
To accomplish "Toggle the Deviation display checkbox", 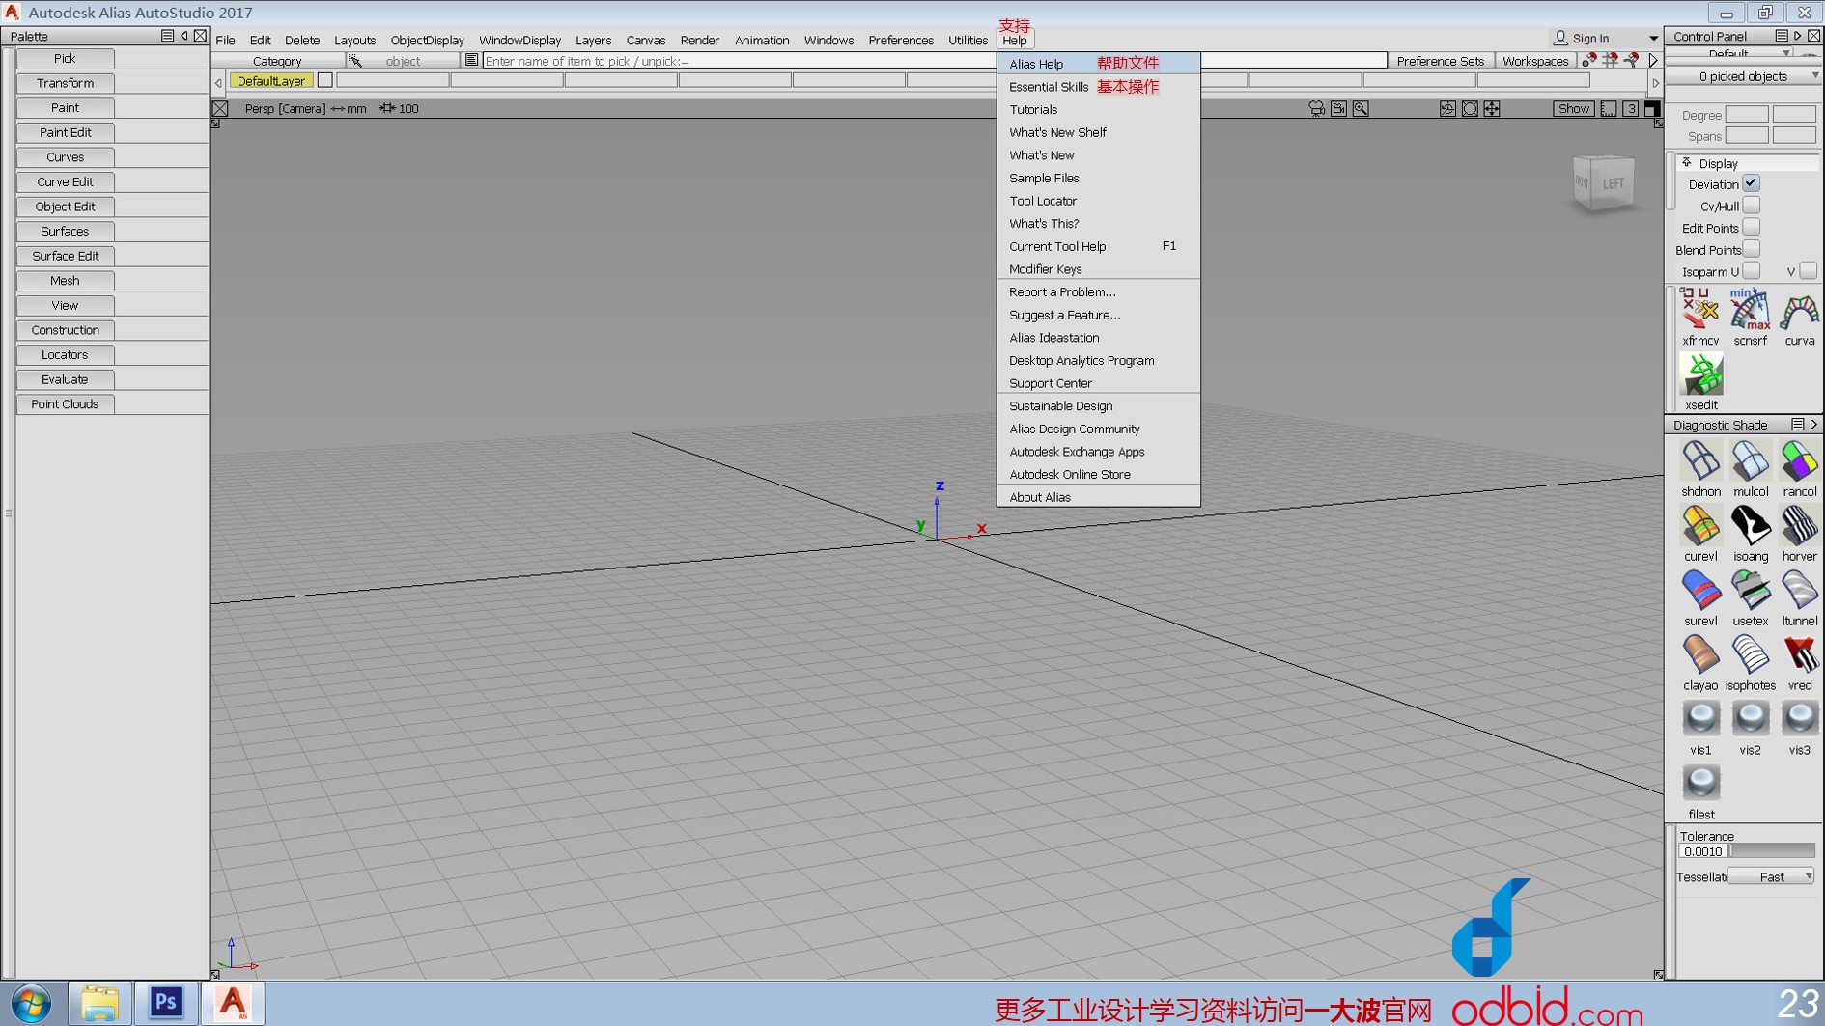I will pos(1751,183).
